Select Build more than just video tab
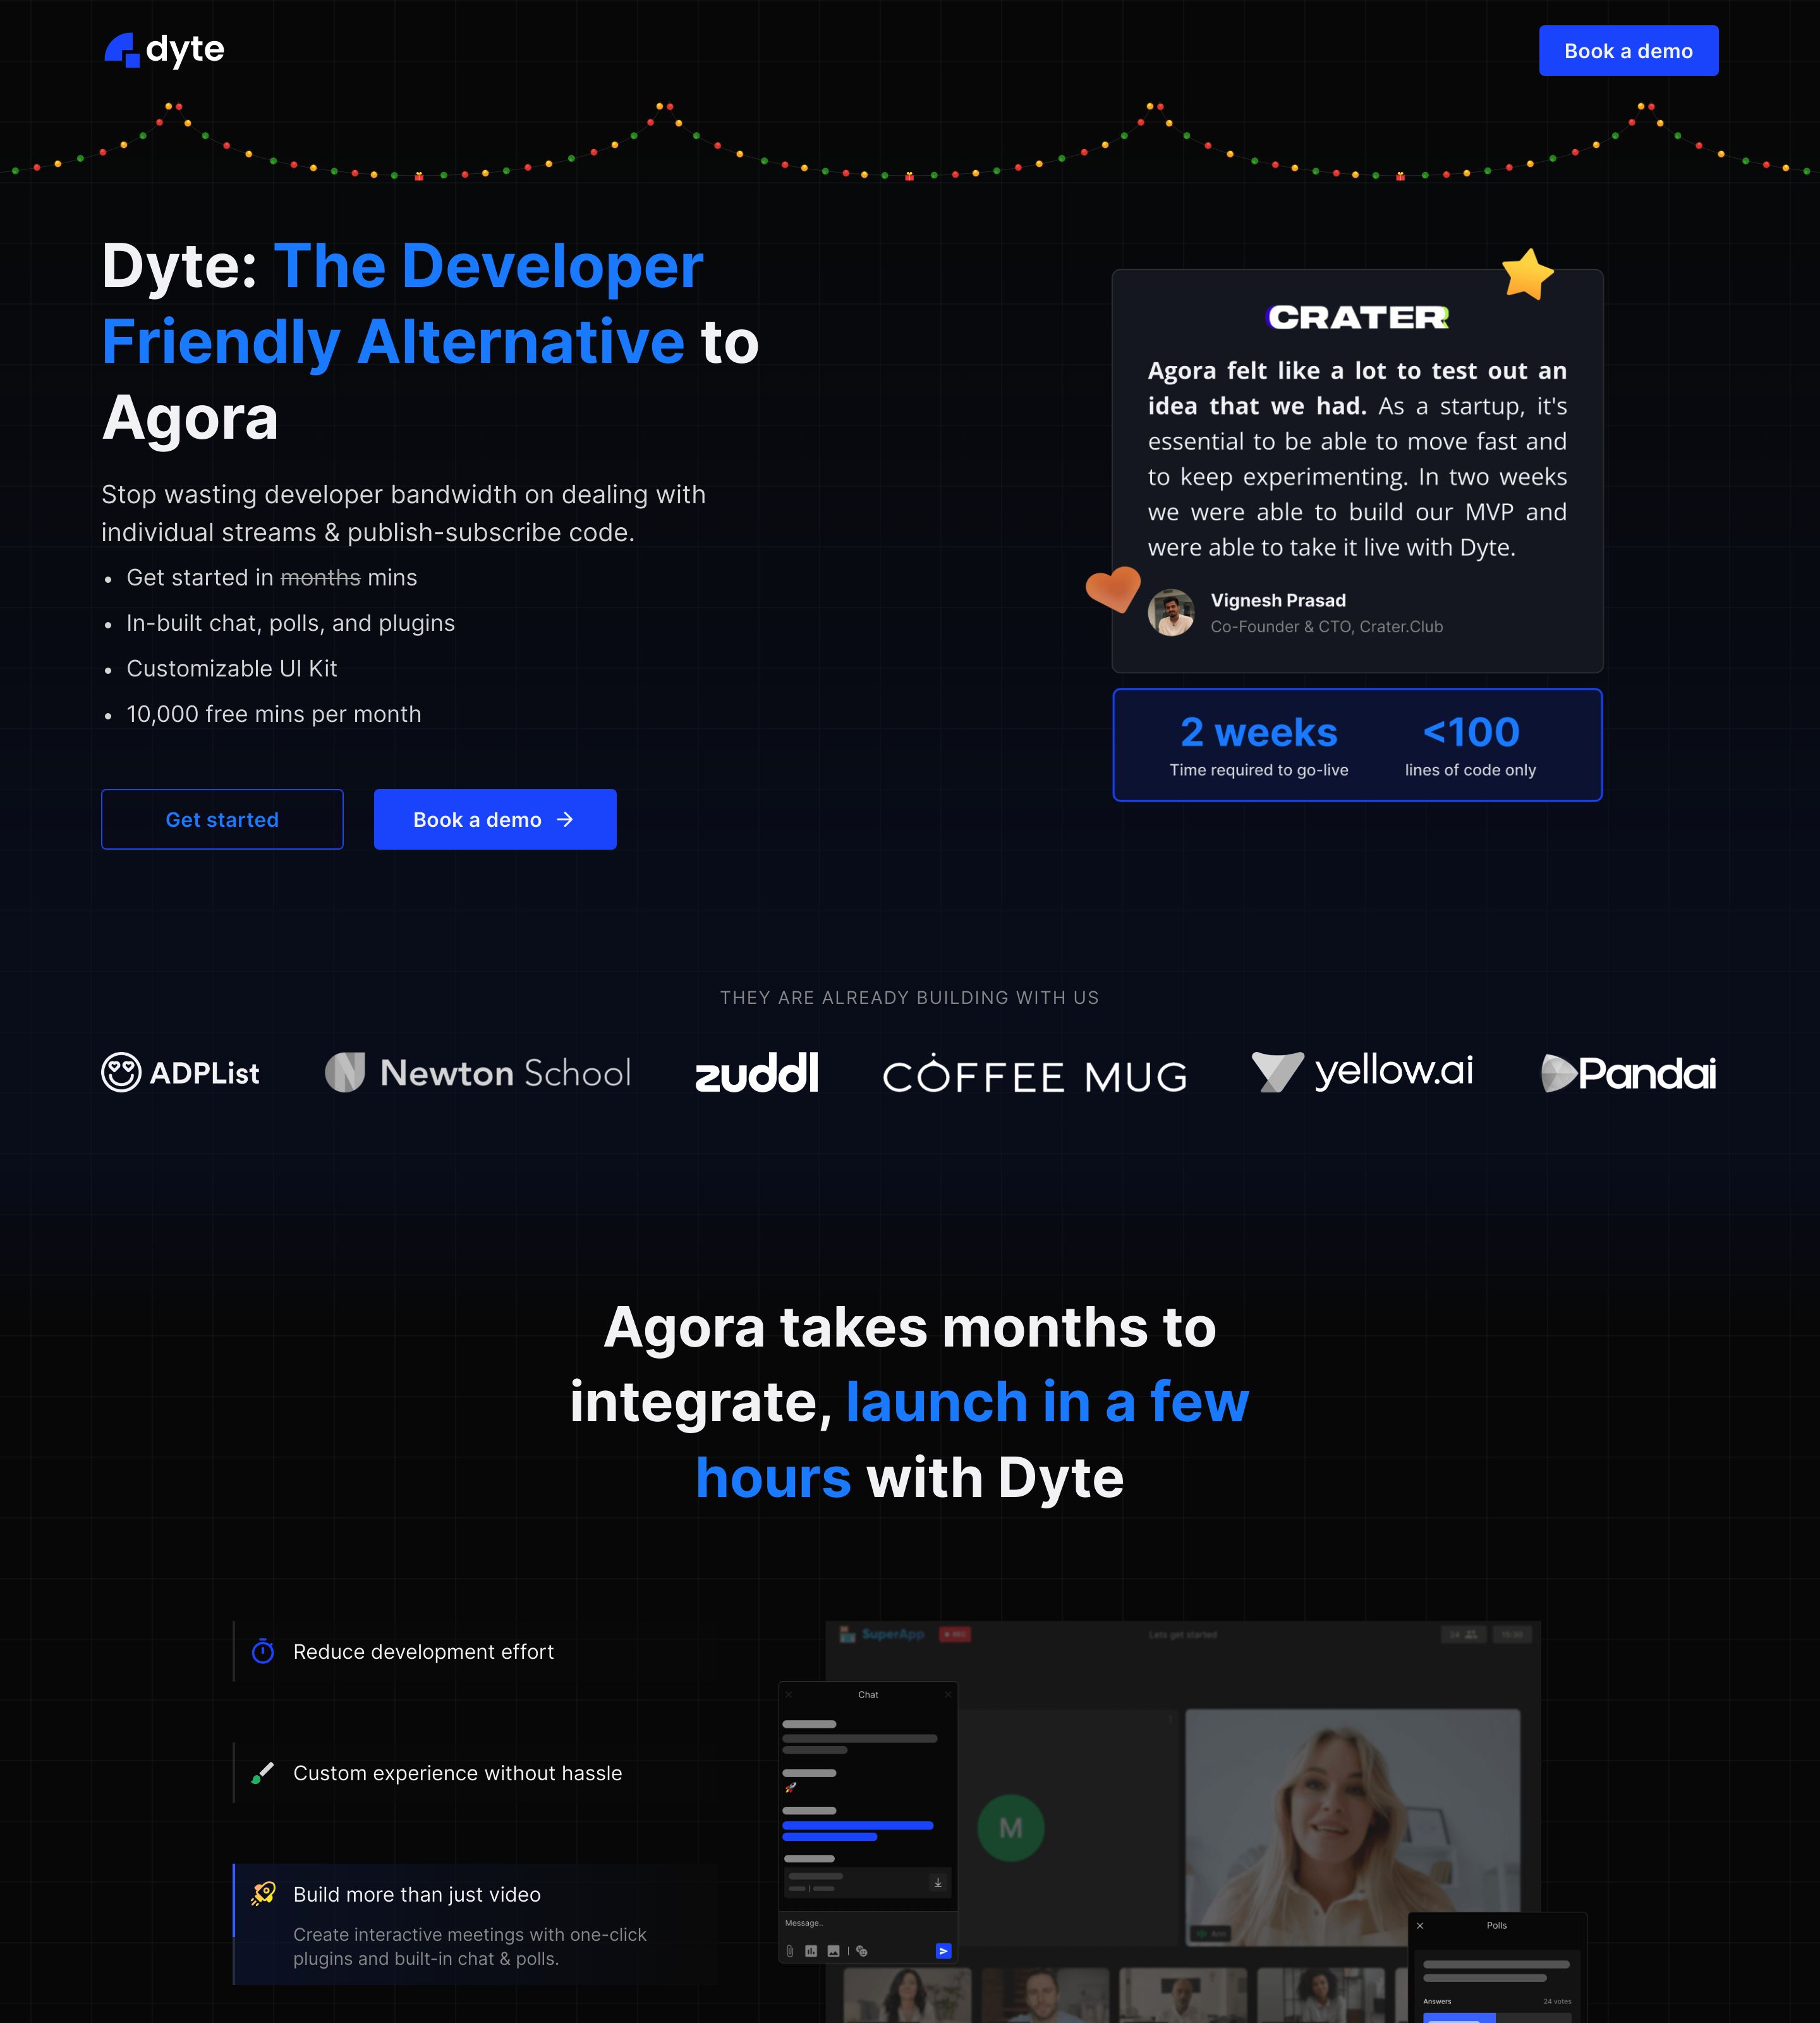Screen dimensions: 1820x2023 [x=476, y=1924]
